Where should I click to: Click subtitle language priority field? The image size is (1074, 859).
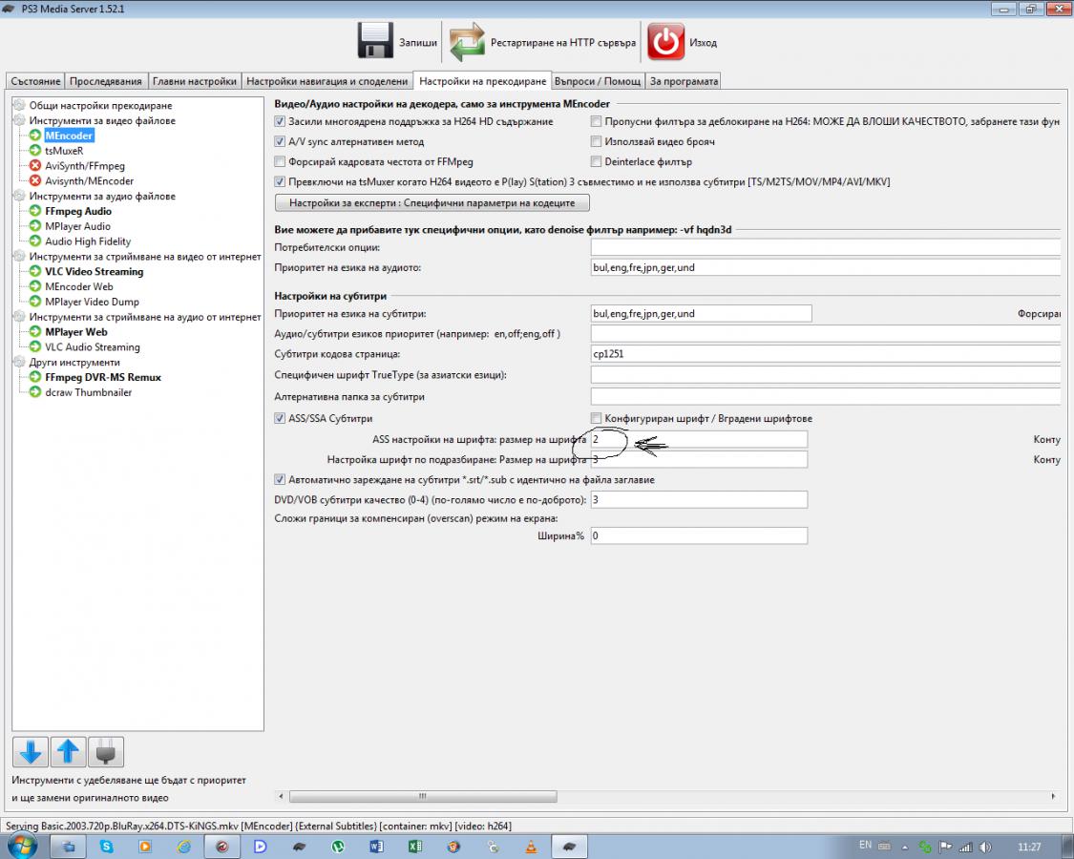tap(702, 313)
